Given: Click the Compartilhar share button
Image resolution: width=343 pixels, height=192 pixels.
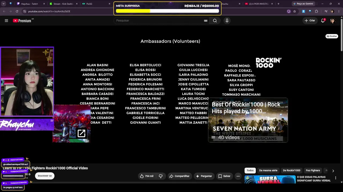Looking at the screenshot, I should (x=179, y=176).
